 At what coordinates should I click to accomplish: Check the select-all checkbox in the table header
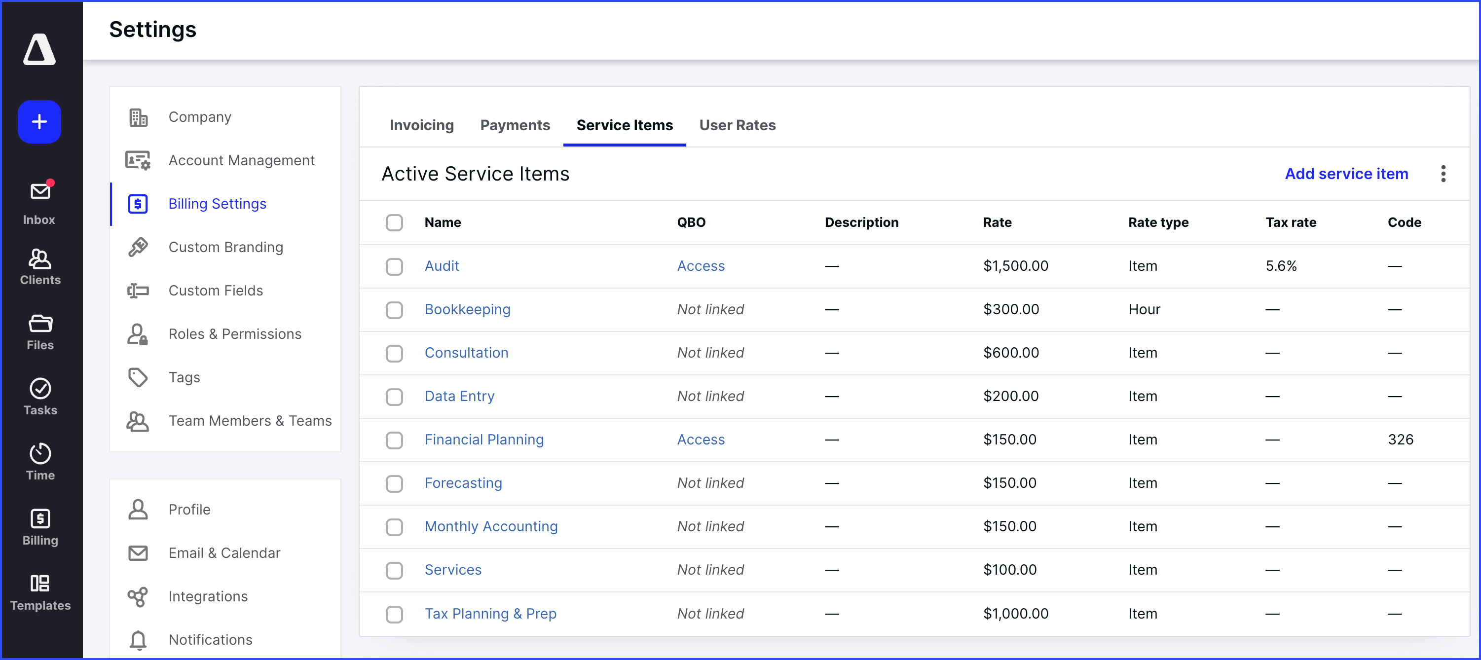(394, 222)
